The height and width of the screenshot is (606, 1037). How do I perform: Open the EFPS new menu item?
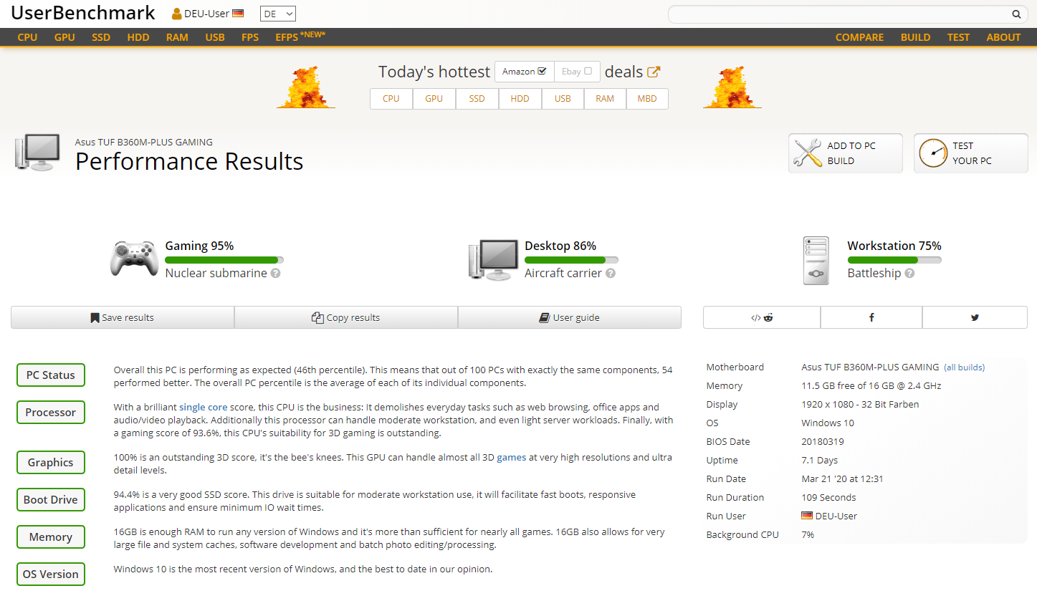point(300,37)
